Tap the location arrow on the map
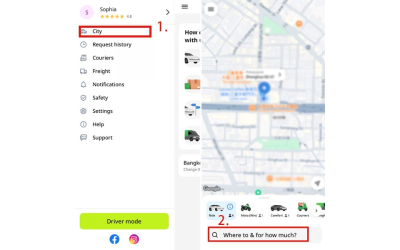Screen dimensions: 400x250 pyautogui.click(x=317, y=183)
